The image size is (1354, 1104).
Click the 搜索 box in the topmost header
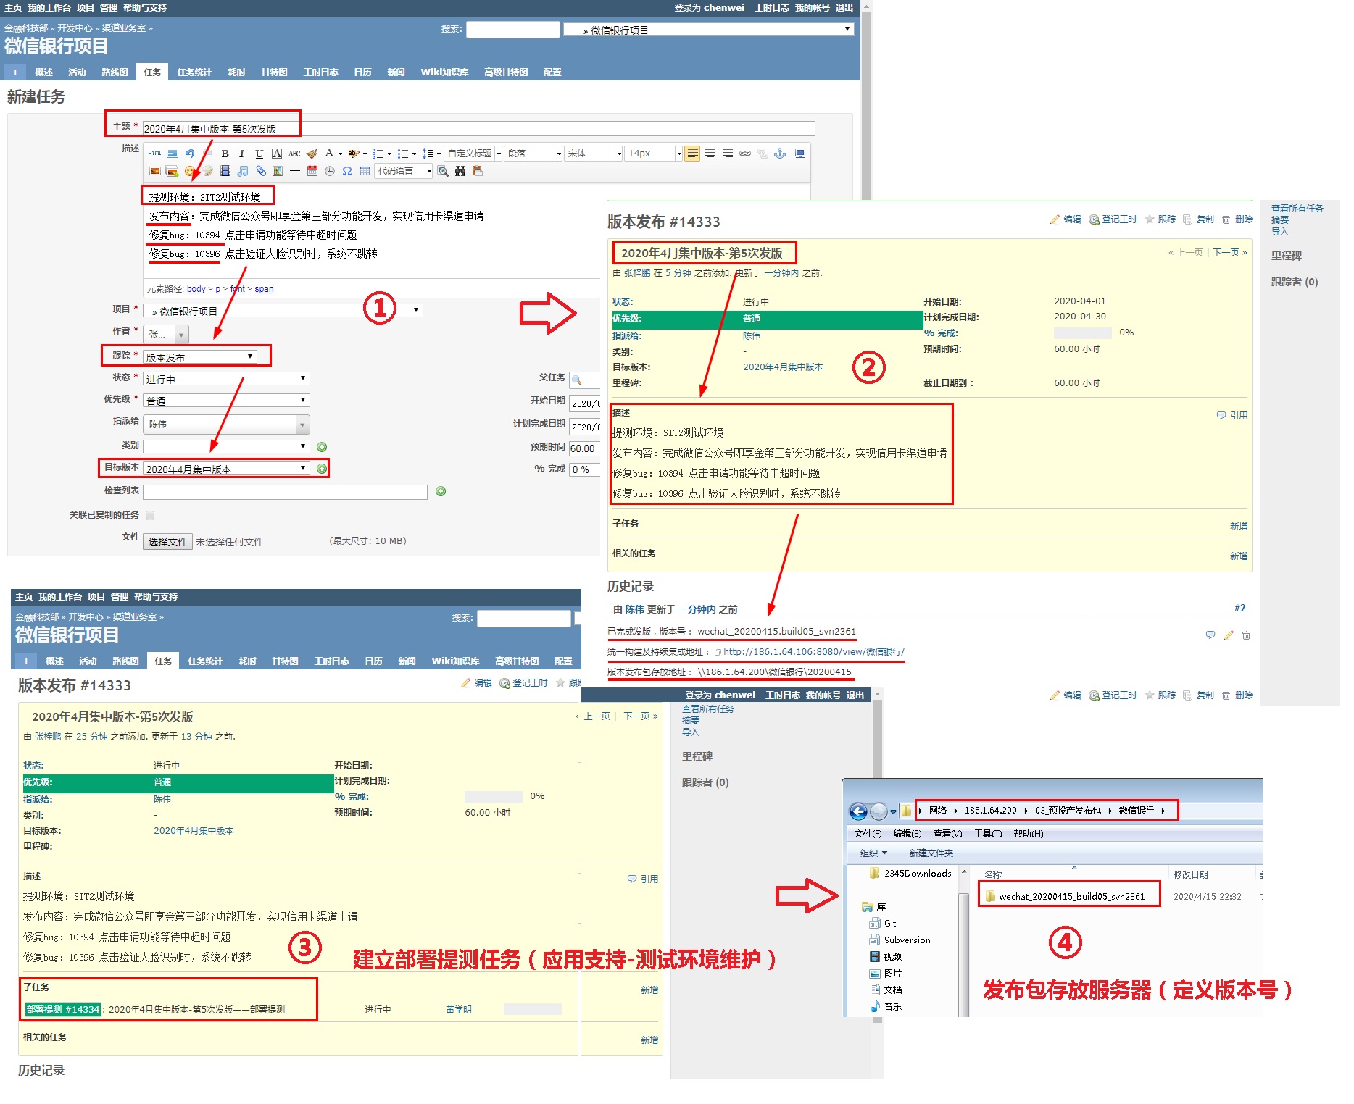tap(513, 29)
